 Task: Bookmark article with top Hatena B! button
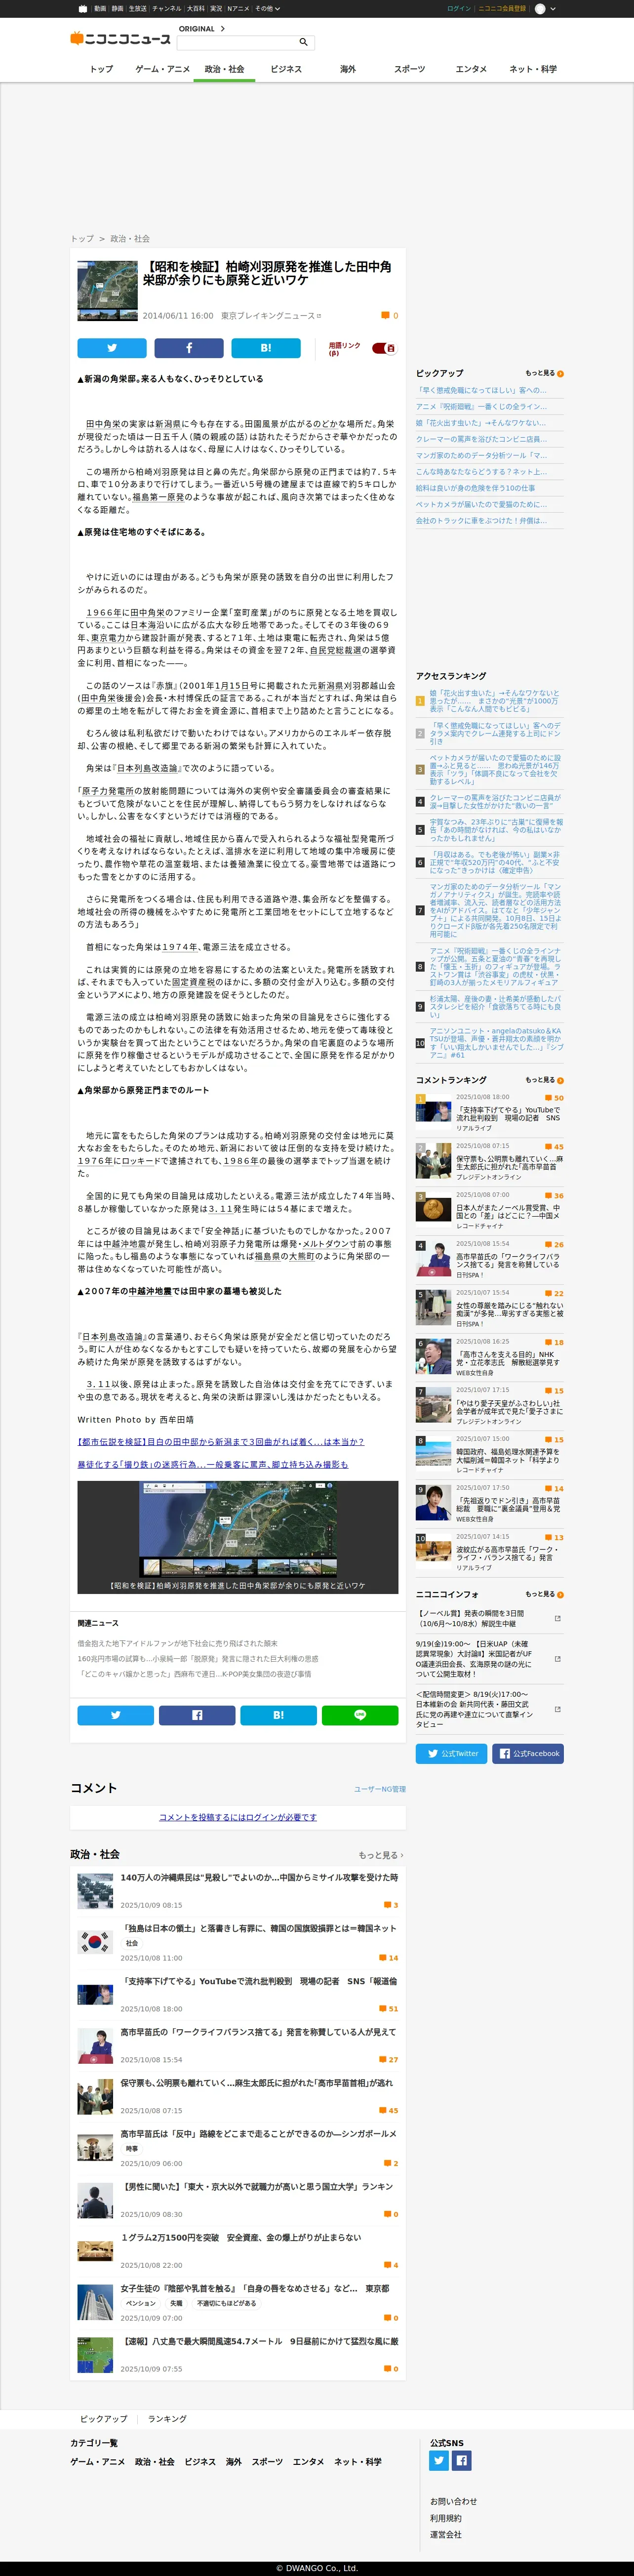pyautogui.click(x=266, y=348)
